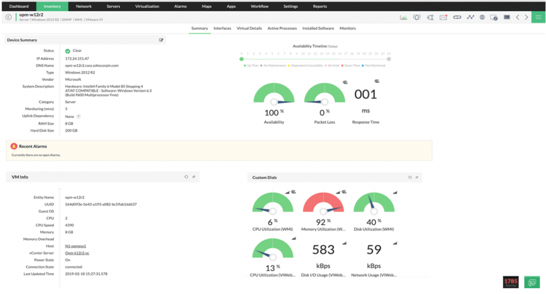Screen dimensions: 546x294
Task: Open graph icon above Disk Utilization (WMI) dial
Action: tap(395, 192)
